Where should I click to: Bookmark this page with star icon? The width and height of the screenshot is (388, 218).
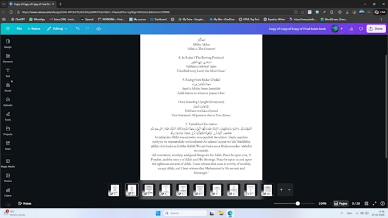(x=302, y=12)
